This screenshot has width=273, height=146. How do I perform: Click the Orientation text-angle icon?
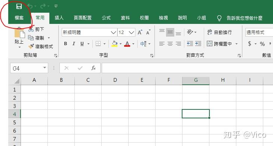190,32
